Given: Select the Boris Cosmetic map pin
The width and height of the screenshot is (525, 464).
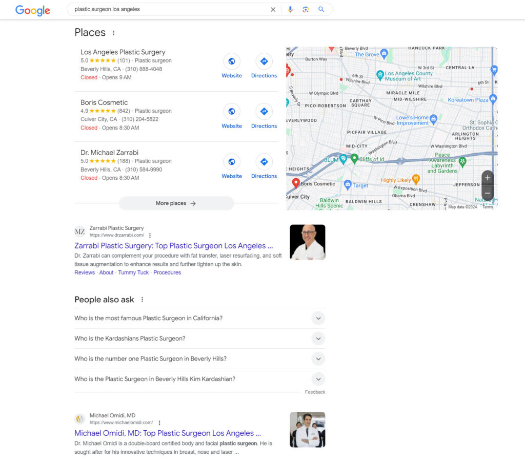Looking at the screenshot, I should 296,183.
